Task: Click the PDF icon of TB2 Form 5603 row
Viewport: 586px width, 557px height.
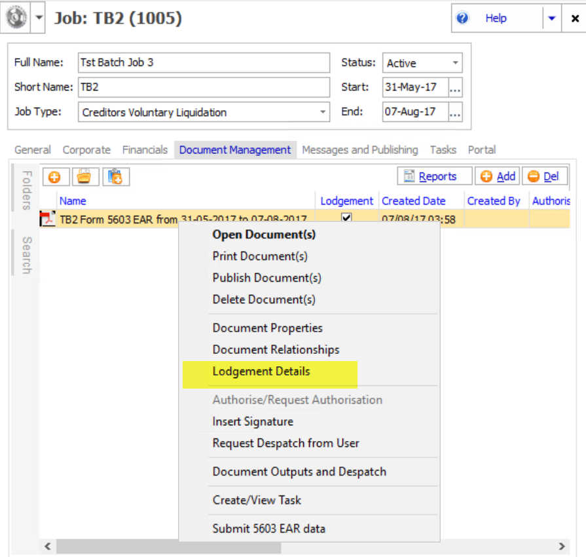Action: pyautogui.click(x=47, y=219)
